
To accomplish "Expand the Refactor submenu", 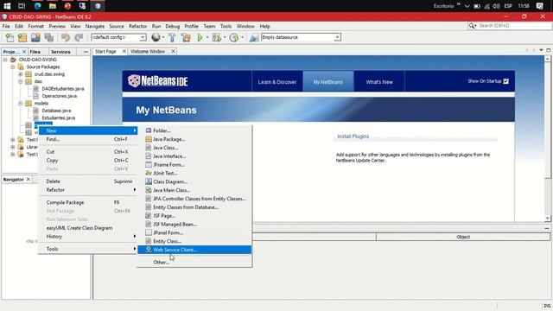I will [87, 190].
